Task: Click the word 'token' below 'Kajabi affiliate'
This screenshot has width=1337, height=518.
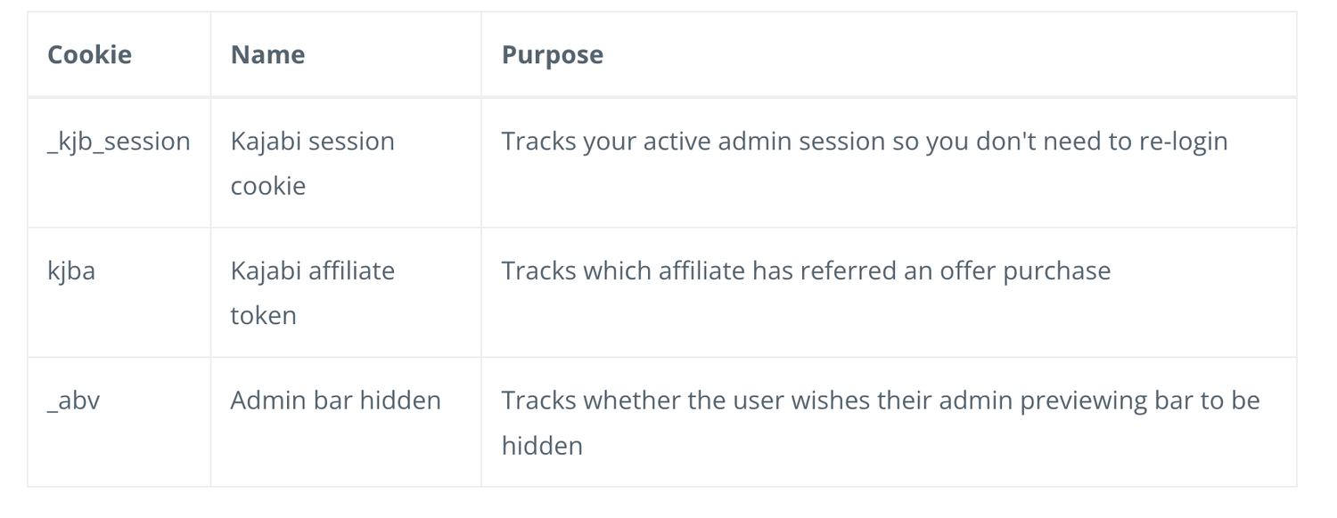Action: (263, 315)
